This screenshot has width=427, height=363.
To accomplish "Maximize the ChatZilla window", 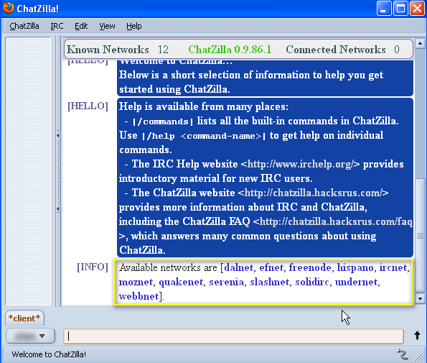I will 400,9.
